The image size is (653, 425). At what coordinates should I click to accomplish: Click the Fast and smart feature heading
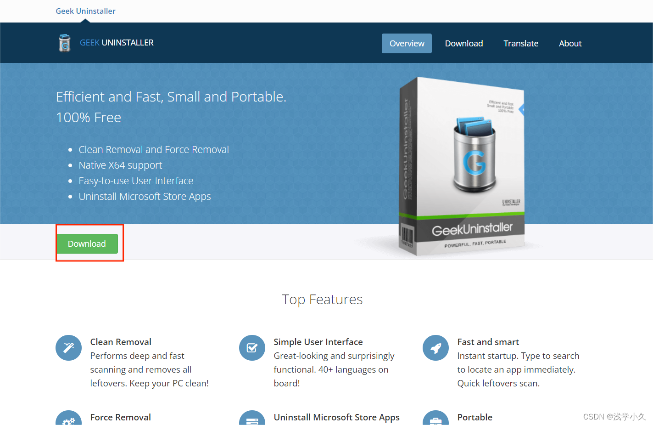pos(488,342)
